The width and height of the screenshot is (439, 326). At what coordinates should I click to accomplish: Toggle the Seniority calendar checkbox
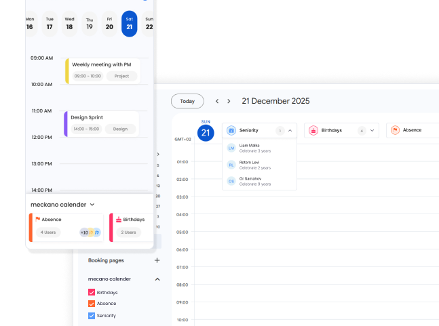point(92,315)
